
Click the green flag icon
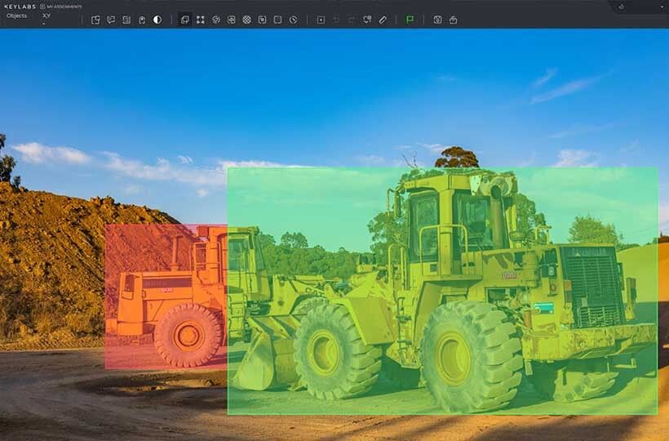click(410, 20)
